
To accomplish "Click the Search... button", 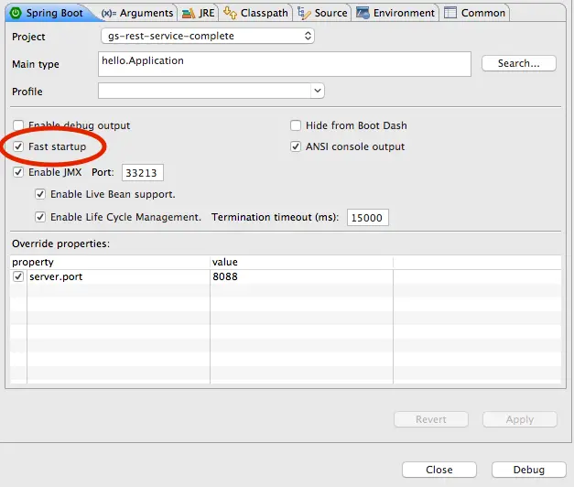I will [519, 63].
